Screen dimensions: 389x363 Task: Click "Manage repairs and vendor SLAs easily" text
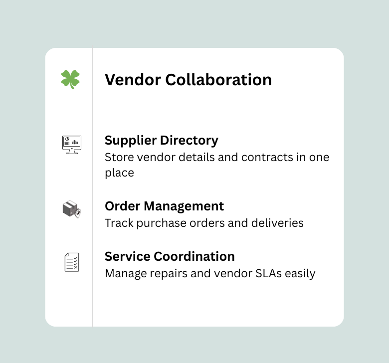[x=210, y=273]
